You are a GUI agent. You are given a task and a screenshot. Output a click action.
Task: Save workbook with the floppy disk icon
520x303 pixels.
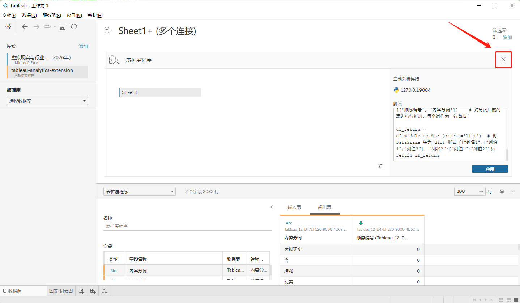click(63, 27)
